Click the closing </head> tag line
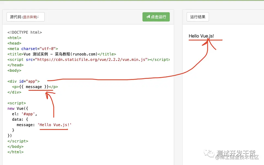Viewport: 264px width, 165px height. point(16,65)
